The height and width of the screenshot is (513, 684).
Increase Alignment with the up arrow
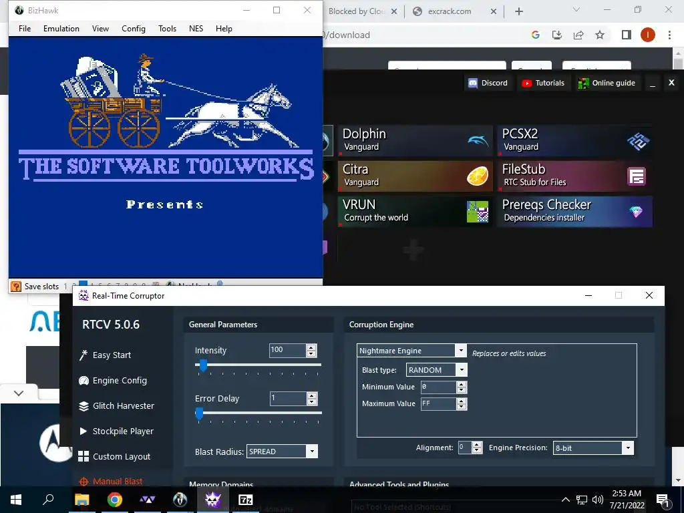click(477, 444)
